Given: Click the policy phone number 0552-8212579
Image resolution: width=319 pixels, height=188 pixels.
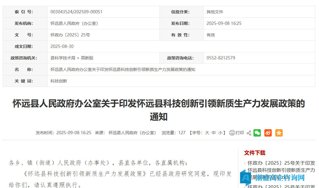Looking at the screenshot, I should 220,58.
